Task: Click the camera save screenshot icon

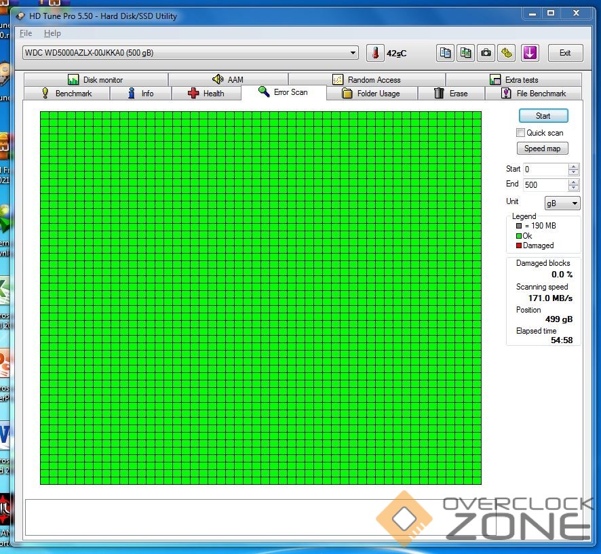Action: [486, 53]
